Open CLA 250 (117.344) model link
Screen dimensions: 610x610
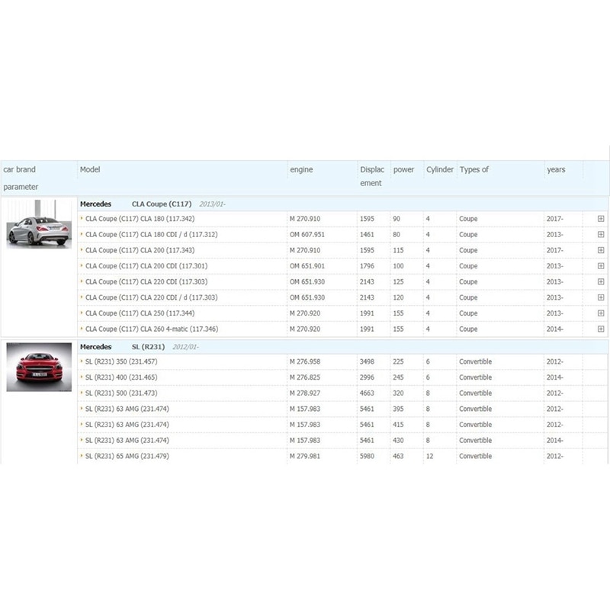click(140, 313)
